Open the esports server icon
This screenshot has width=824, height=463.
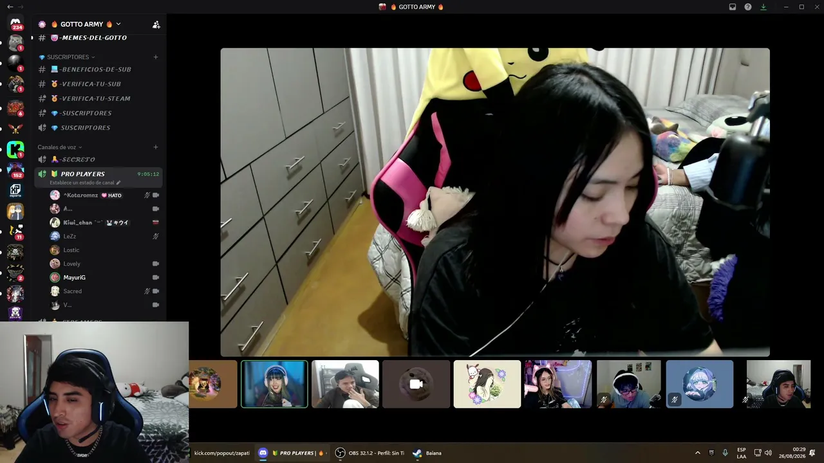coord(15,191)
